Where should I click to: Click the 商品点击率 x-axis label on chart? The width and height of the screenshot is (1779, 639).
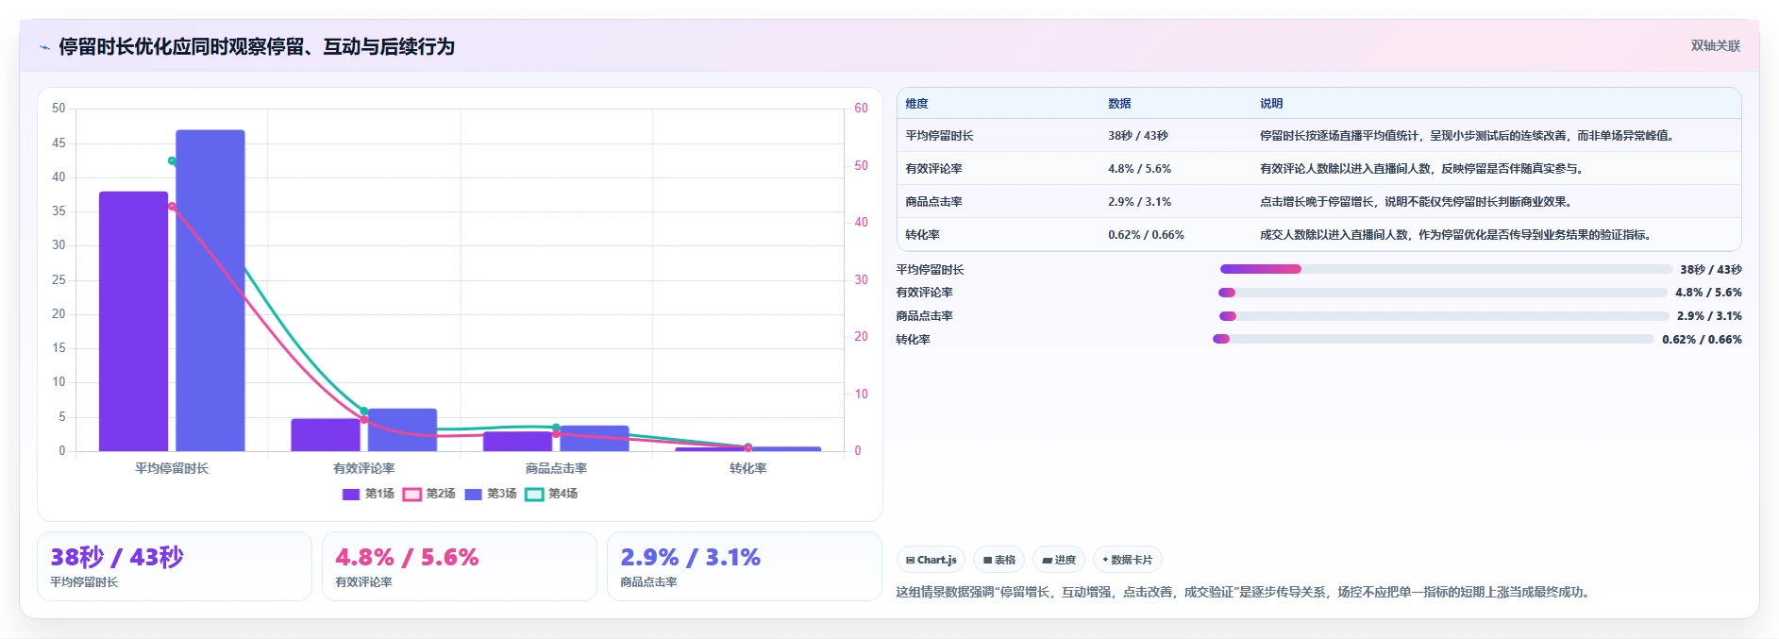(556, 468)
